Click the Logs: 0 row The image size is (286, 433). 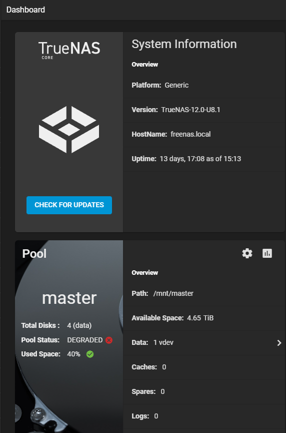click(204, 416)
